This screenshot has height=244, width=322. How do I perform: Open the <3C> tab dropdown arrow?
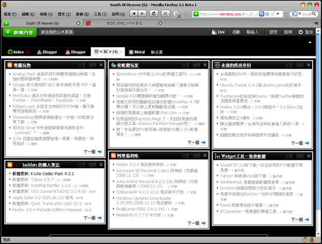point(121,51)
